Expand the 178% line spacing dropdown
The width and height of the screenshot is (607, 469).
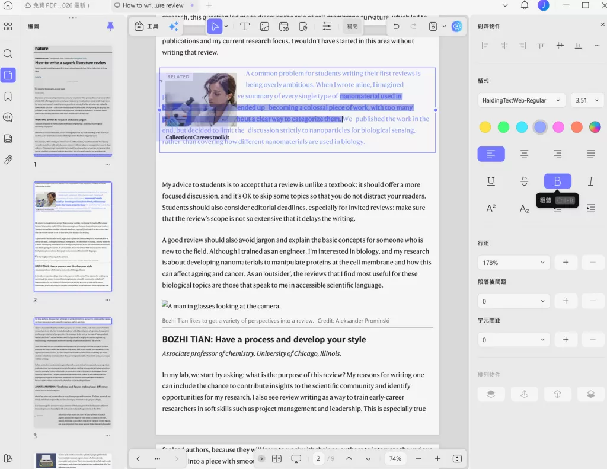(515, 263)
